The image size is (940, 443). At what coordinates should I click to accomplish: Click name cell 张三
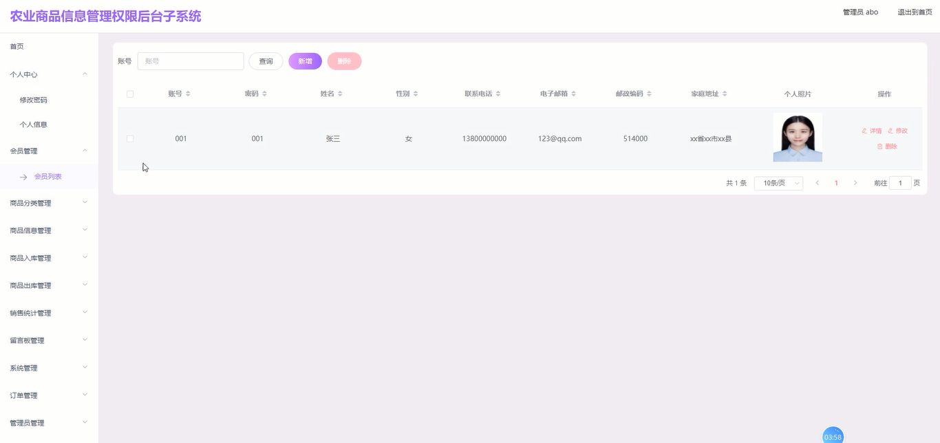(333, 138)
